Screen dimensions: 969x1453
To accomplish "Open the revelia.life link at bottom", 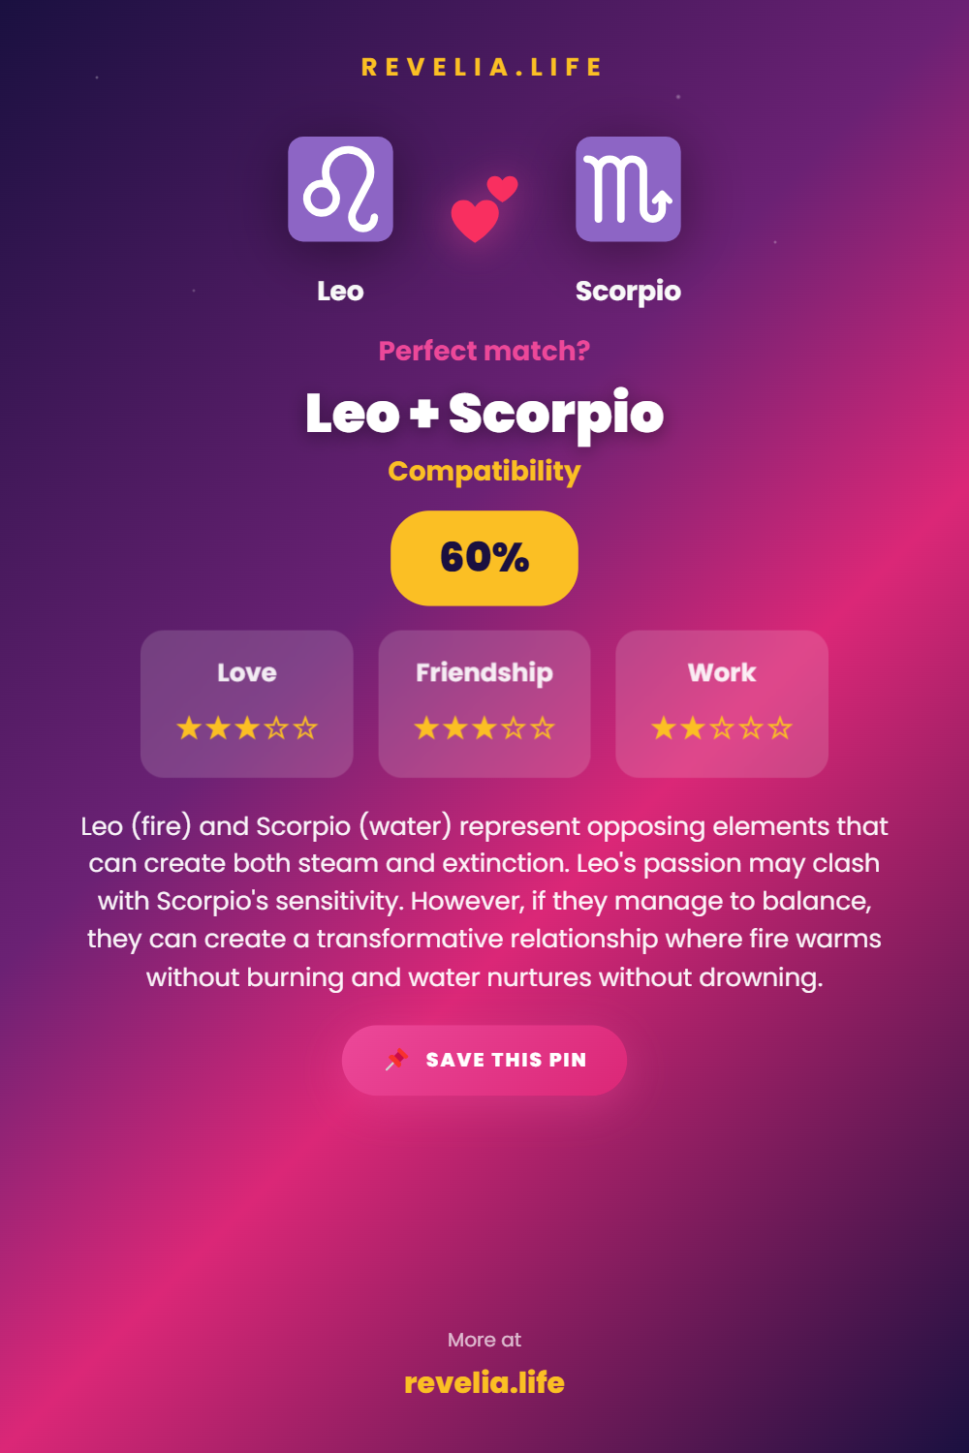I will click(x=484, y=1382).
